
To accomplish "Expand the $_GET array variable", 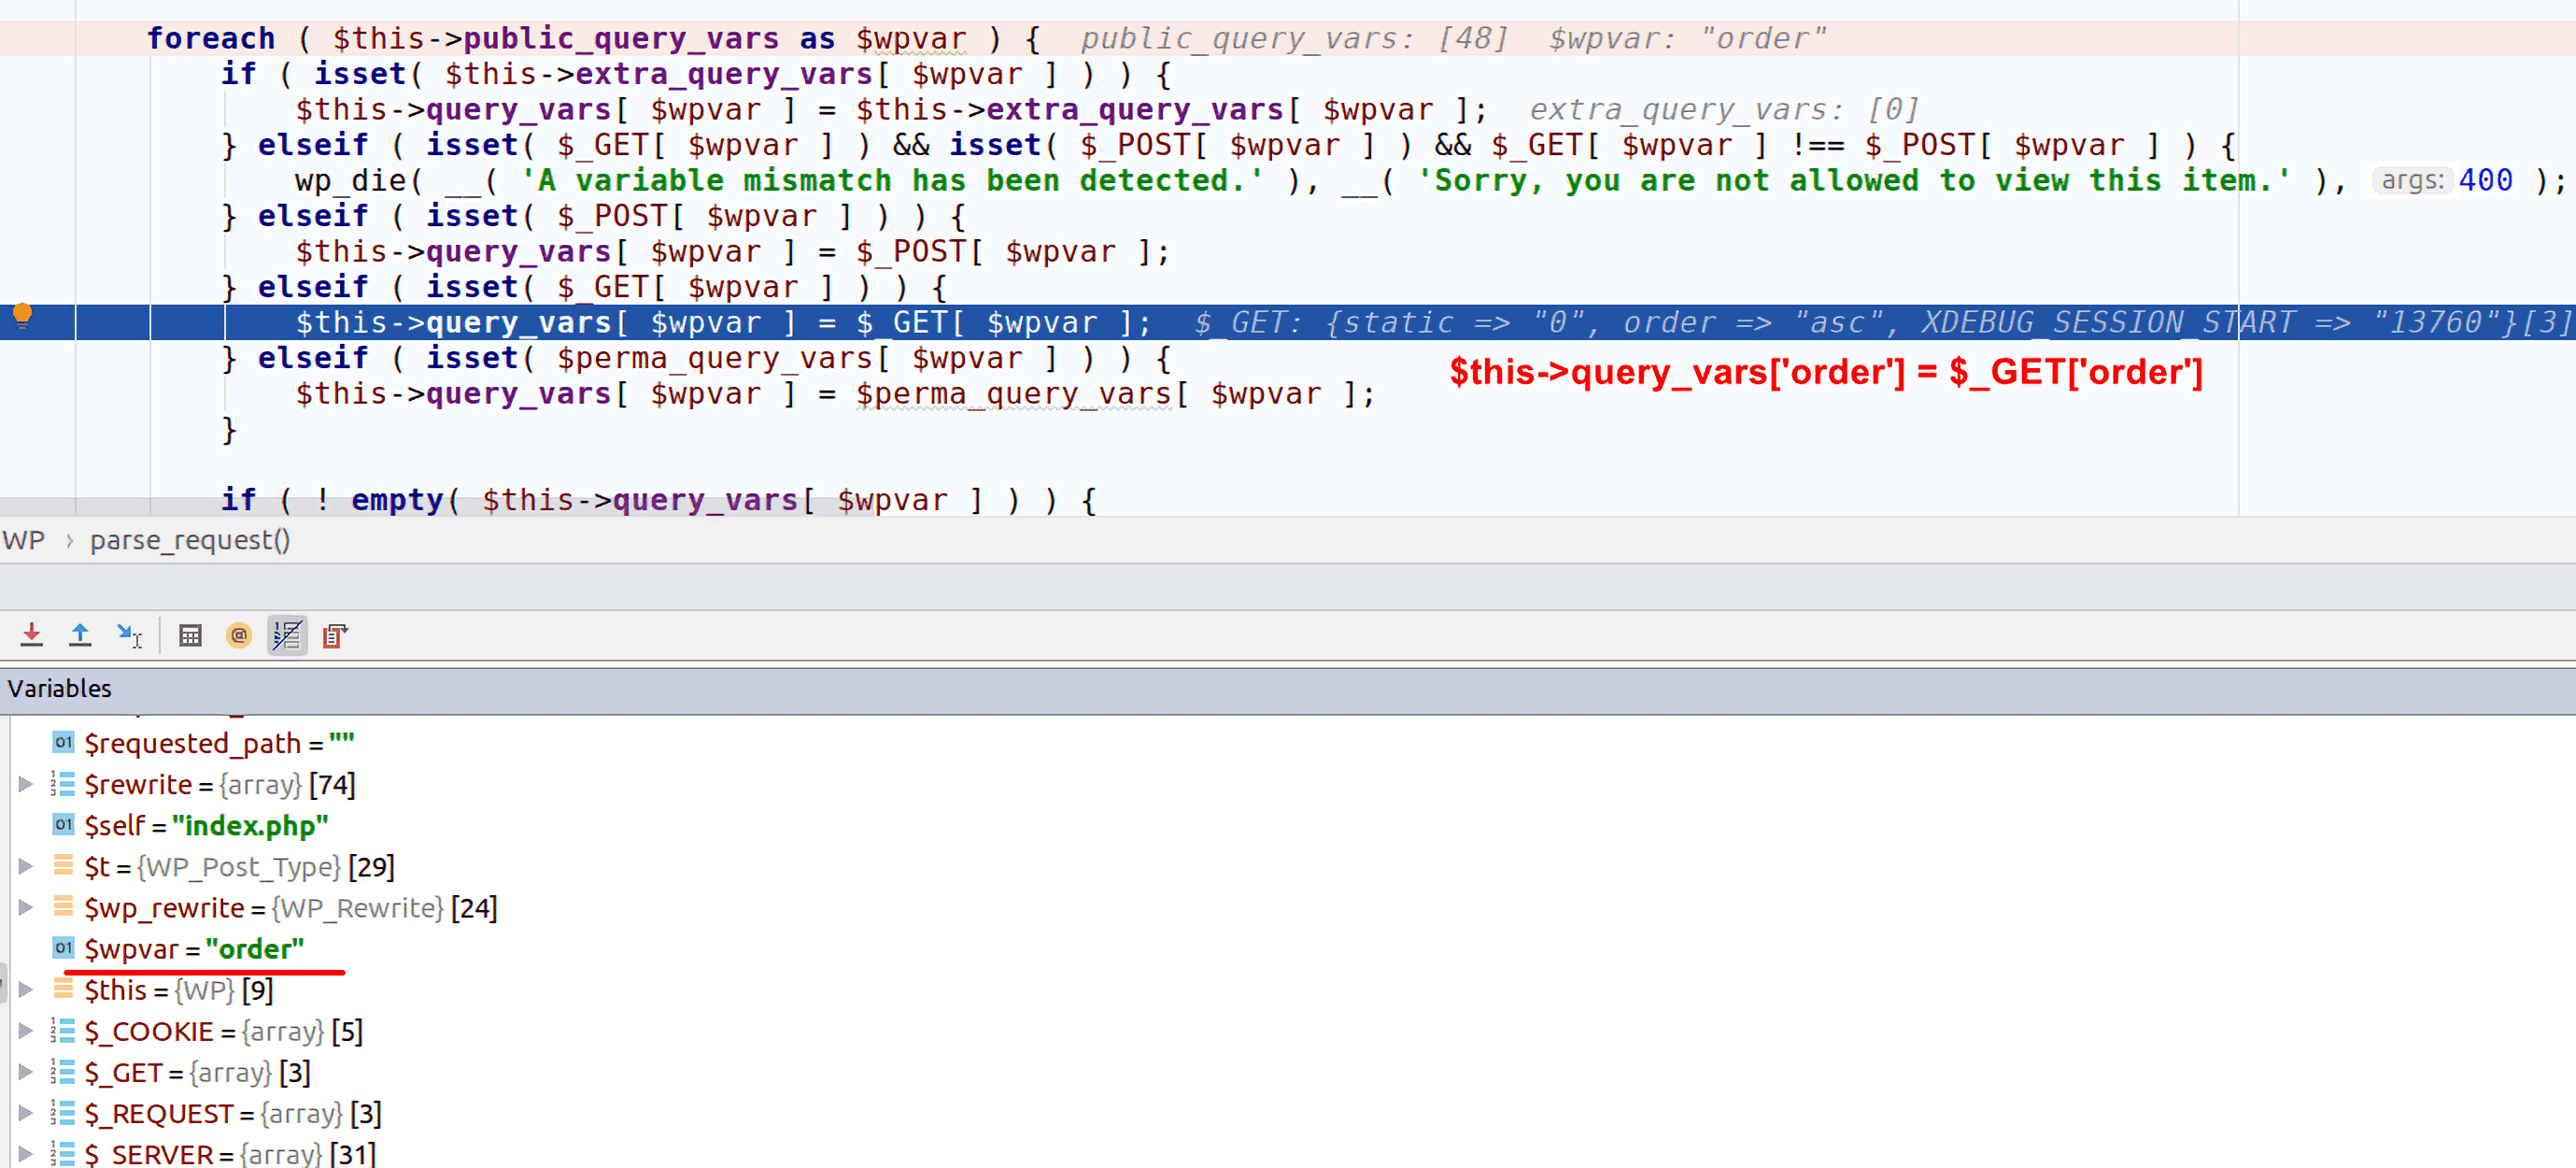I will coord(24,1071).
